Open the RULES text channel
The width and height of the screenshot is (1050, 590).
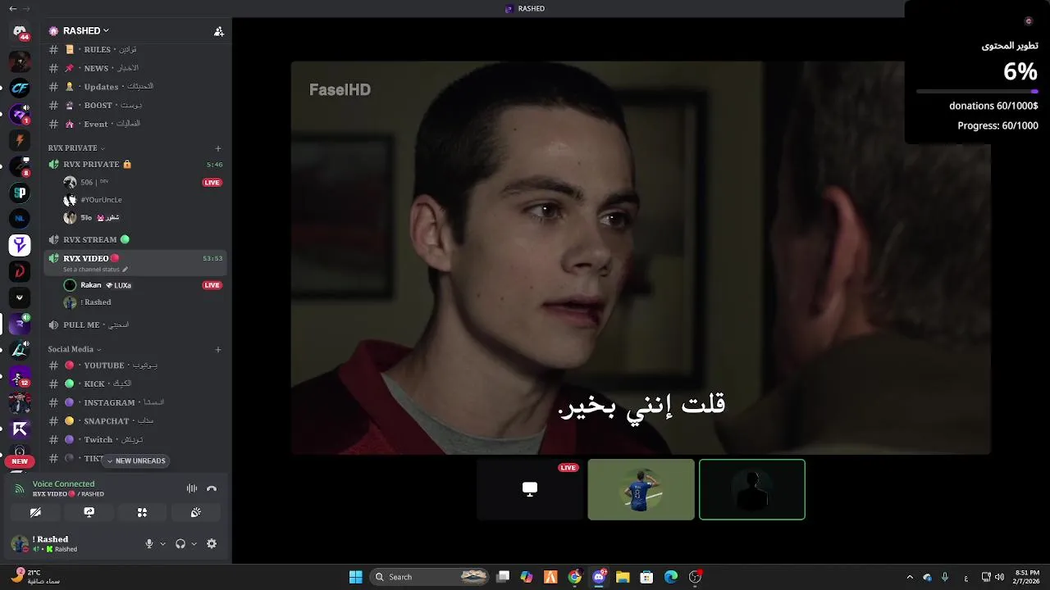[x=135, y=49]
